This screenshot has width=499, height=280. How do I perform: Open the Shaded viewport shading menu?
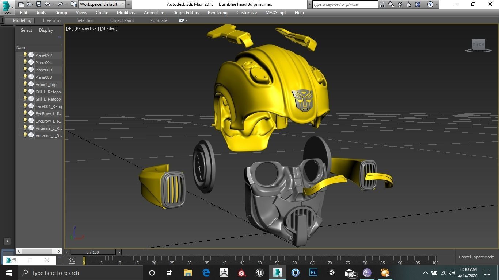[109, 28]
